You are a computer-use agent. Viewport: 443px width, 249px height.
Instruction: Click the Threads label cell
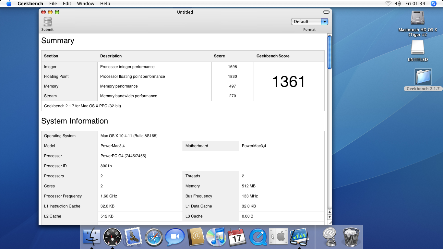[x=211, y=176]
